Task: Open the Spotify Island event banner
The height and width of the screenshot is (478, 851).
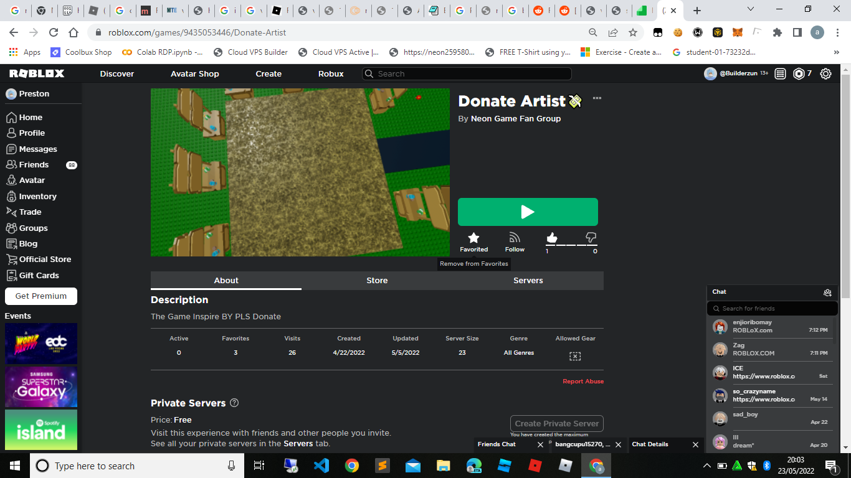Action: 41,430
